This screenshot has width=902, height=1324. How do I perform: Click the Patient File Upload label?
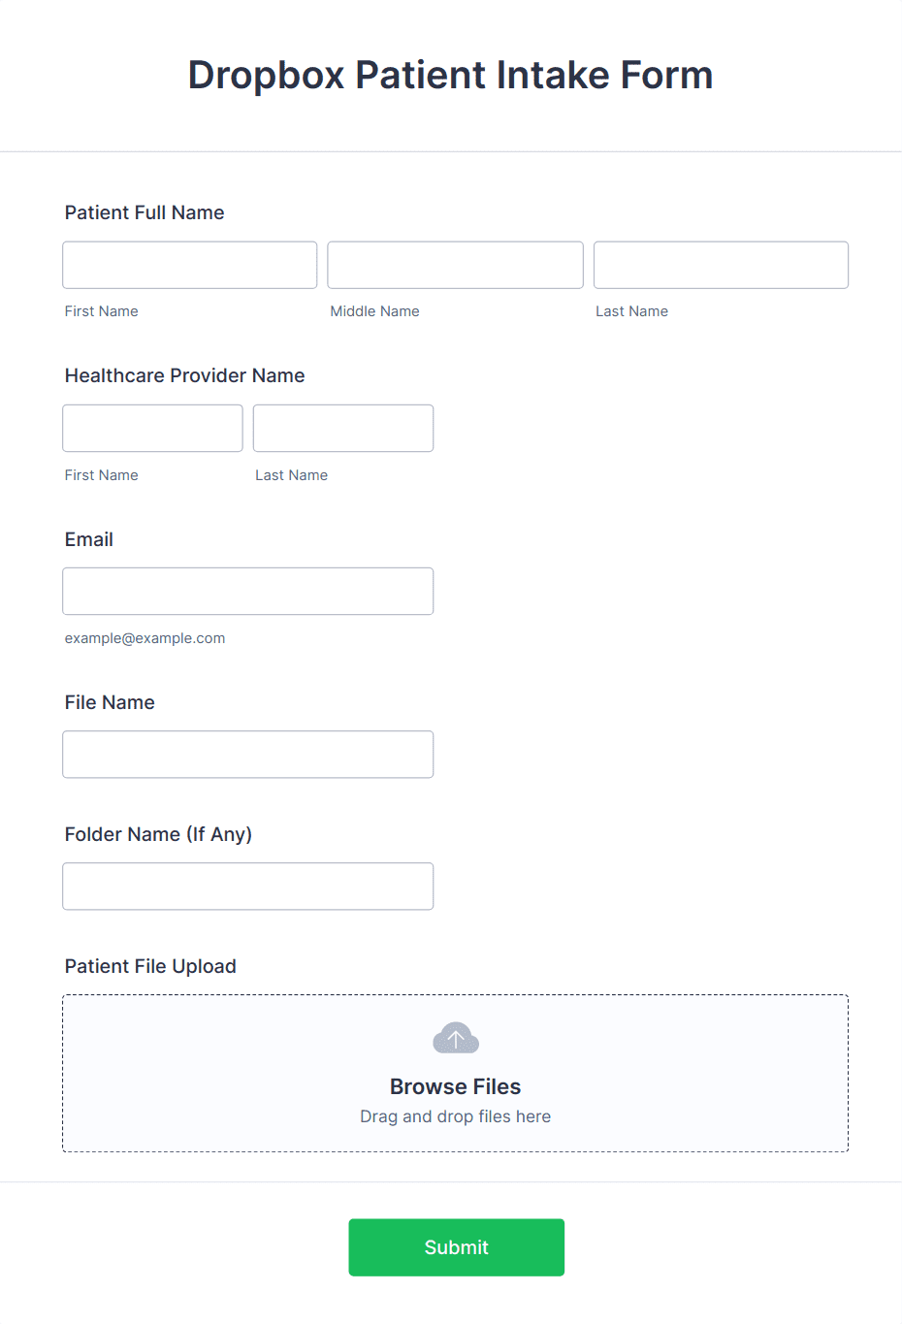[x=150, y=966]
